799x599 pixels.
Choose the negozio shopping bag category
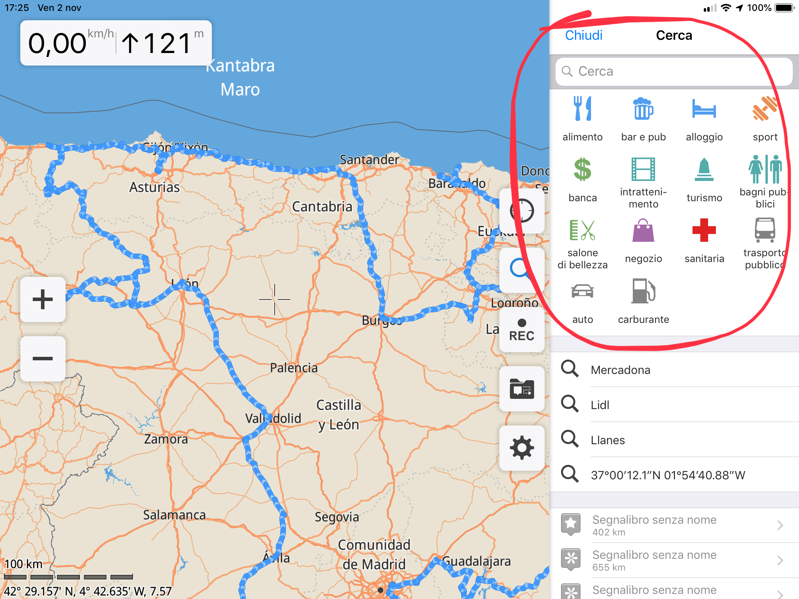click(643, 231)
